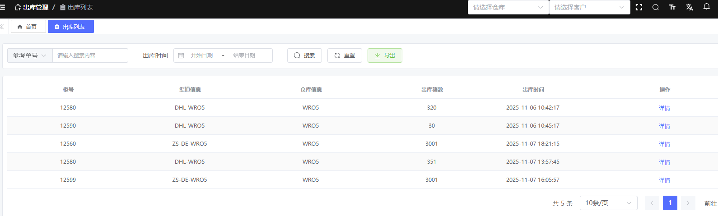This screenshot has height=216, width=718.
Task: Open 详情 link for cabinet 12590
Action: (664, 126)
